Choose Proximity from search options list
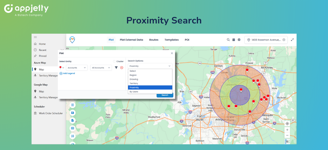 [150, 88]
